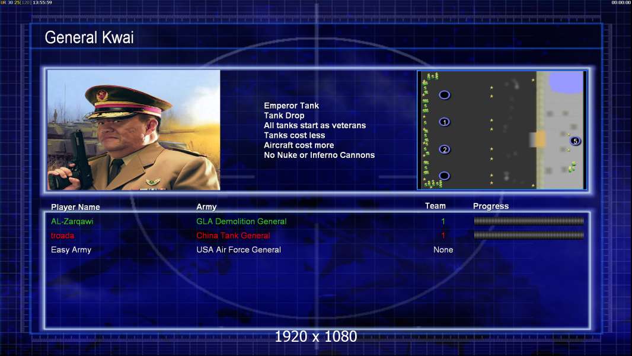The image size is (632, 356).
Task: Click the unnumbered bottom start position on map
Action: (x=444, y=176)
